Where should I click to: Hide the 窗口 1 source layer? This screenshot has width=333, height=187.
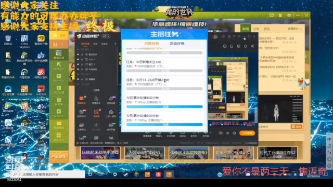tap(78, 64)
